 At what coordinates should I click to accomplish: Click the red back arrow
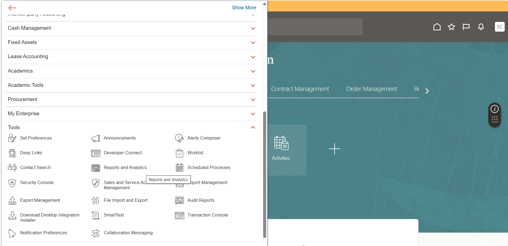12,8
